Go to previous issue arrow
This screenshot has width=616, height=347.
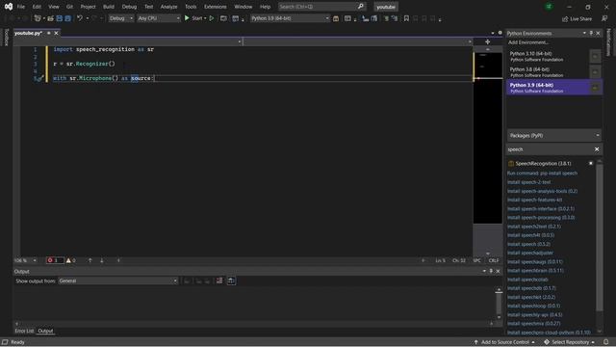tap(90, 260)
